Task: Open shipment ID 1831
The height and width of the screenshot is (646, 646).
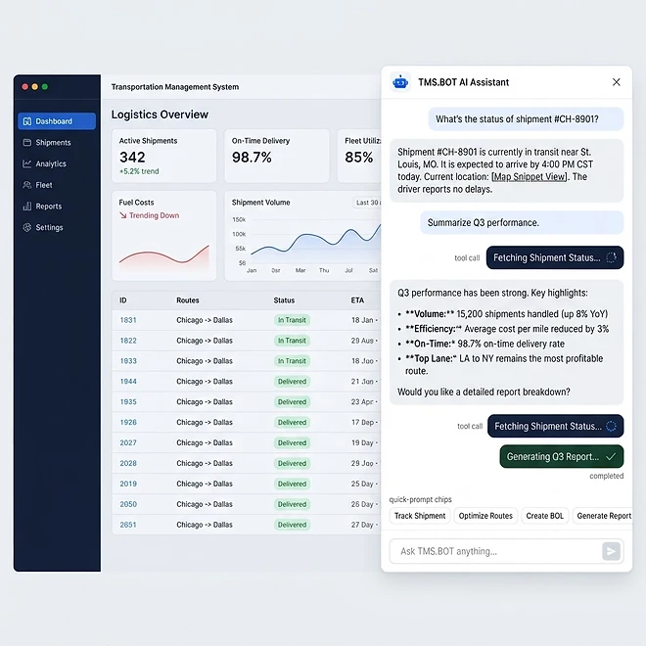Action: [x=128, y=320]
